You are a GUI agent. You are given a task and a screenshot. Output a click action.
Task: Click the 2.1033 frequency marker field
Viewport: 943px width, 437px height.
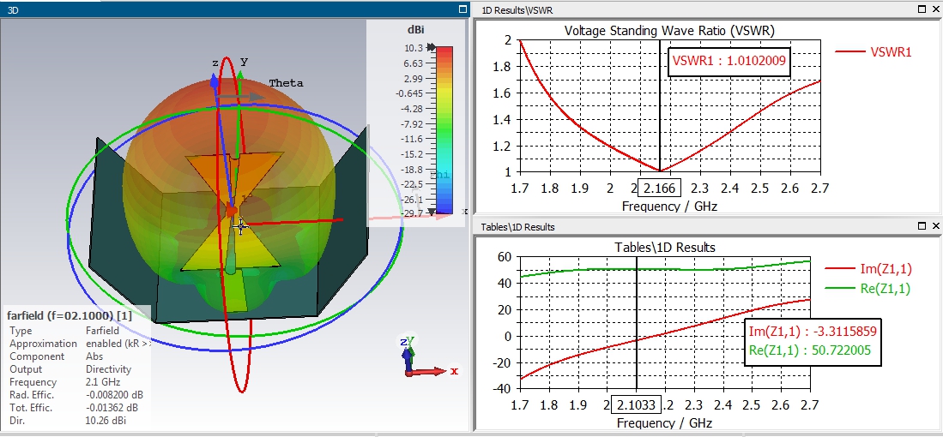point(637,405)
